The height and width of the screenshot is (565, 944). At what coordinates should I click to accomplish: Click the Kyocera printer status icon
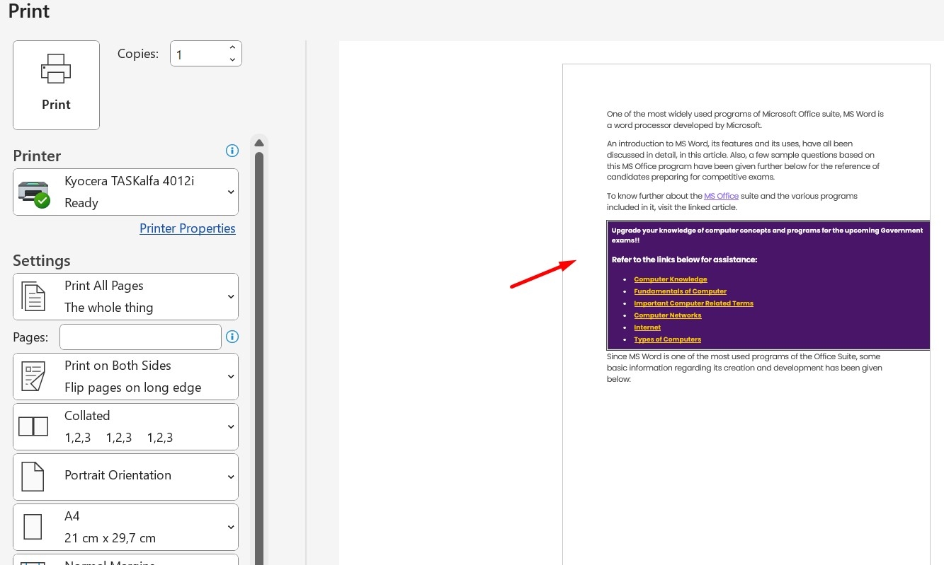click(x=34, y=193)
